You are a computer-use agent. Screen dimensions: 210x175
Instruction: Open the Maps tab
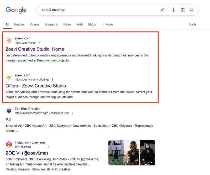[x=92, y=24]
